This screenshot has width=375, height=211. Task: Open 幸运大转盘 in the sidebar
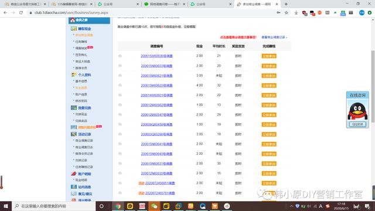[83, 62]
